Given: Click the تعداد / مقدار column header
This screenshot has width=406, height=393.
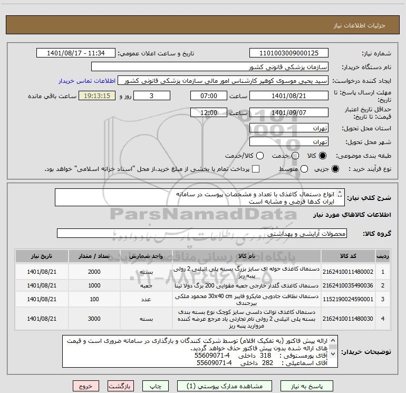Looking at the screenshot, I should 94,256.
